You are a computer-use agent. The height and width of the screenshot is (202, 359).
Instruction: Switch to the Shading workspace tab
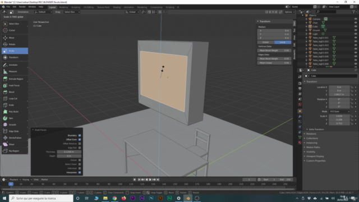tap(117, 7)
